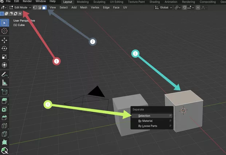The height and width of the screenshot is (155, 226).
Task: Select the Measure tool
Action: tap(4, 83)
